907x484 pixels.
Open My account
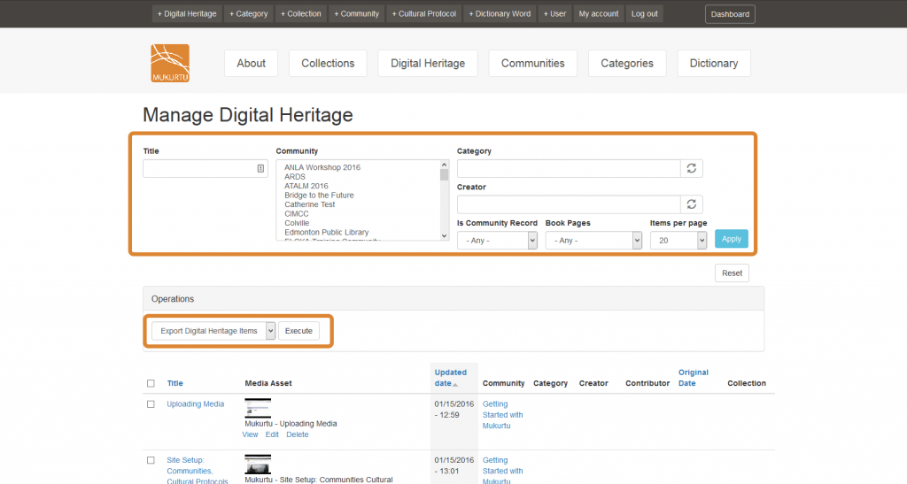coord(599,14)
